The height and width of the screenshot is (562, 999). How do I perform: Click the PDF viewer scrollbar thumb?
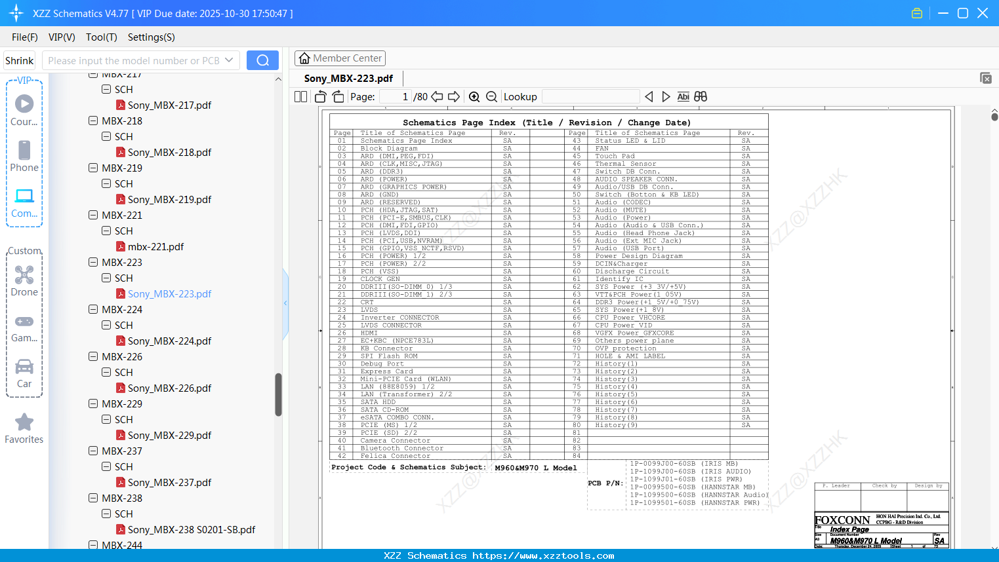coord(994,117)
